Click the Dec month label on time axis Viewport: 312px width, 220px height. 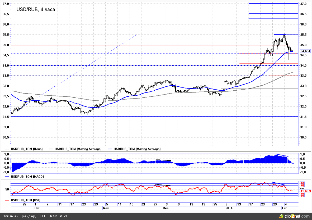(x=166, y=208)
